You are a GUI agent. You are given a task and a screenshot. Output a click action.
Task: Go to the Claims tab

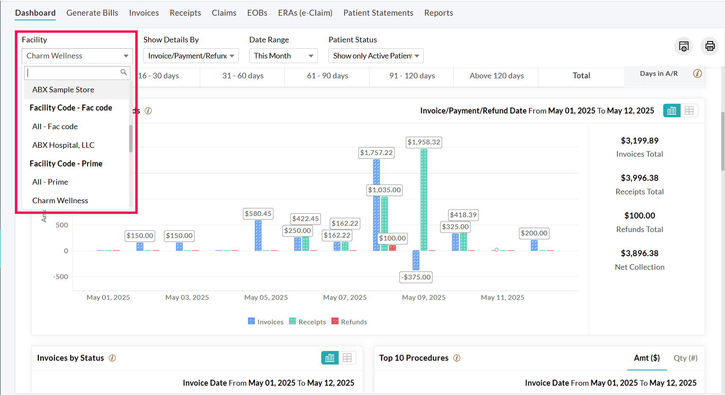pyautogui.click(x=224, y=13)
